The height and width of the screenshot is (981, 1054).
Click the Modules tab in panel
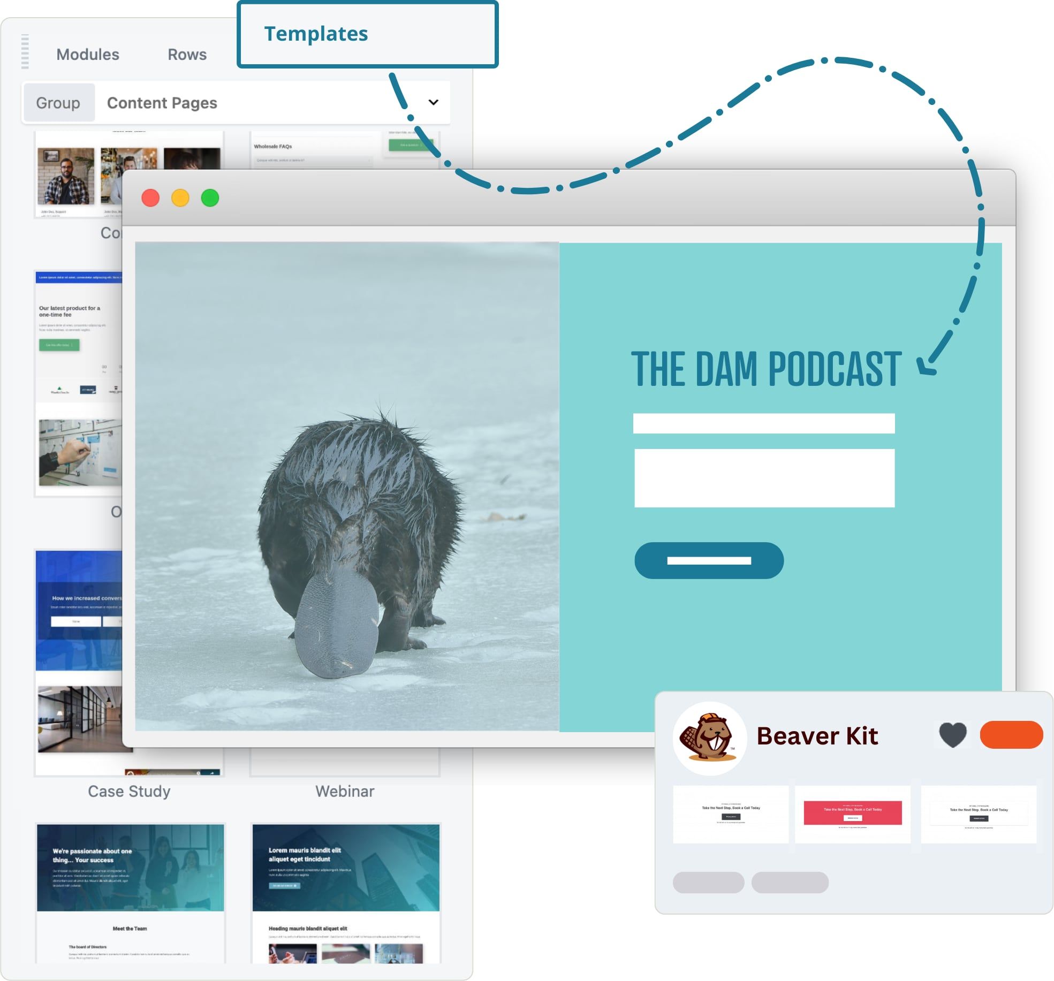pos(87,54)
